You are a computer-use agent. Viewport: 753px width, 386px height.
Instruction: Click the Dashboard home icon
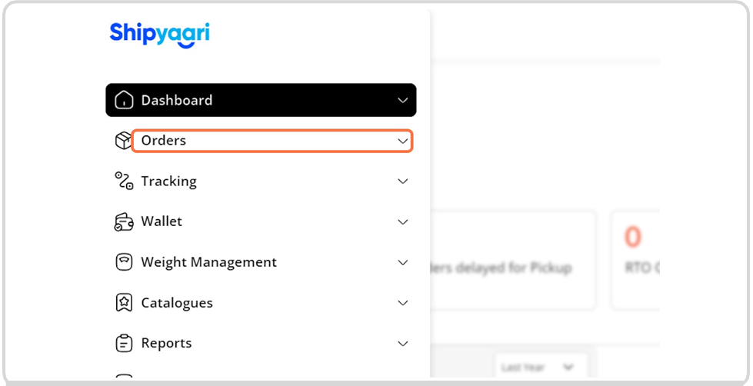click(124, 100)
